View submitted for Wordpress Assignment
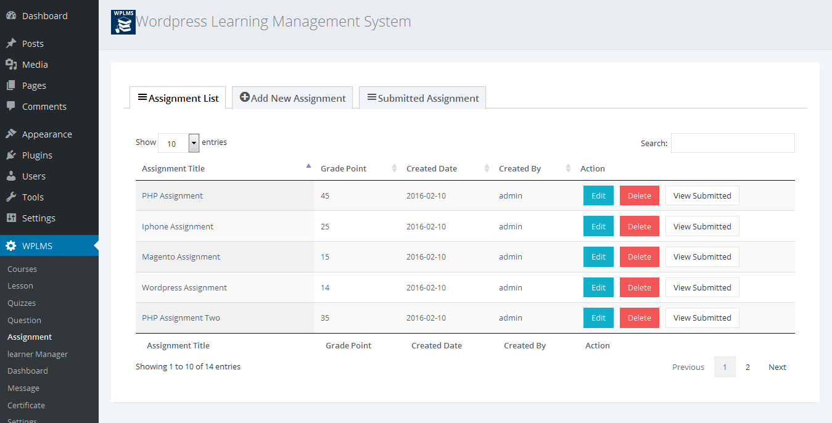 point(702,287)
